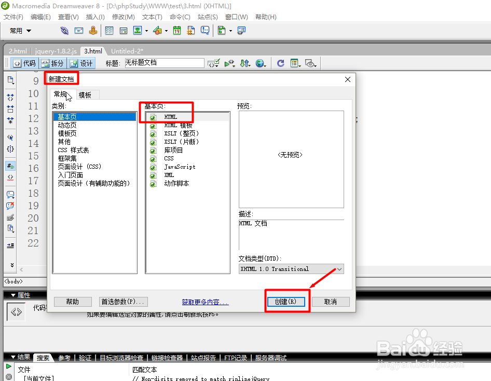
Task: Click the Help button in dialog
Action: click(x=73, y=302)
